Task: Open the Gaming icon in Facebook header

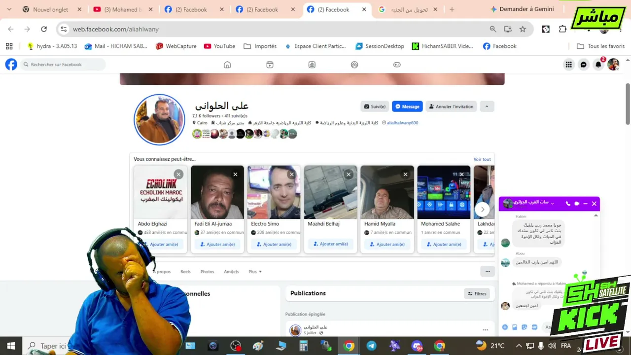Action: [x=397, y=65]
